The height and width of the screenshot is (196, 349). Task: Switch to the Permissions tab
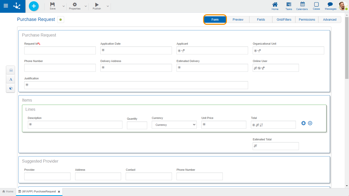307,20
